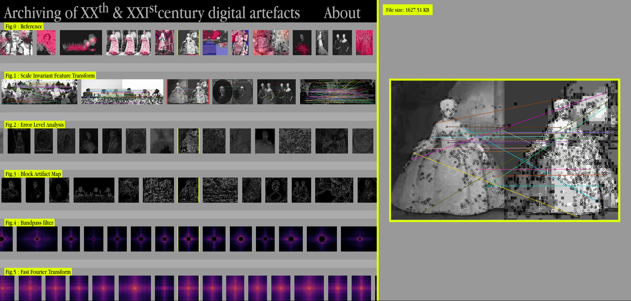The width and height of the screenshot is (631, 301).
Task: Select the yellow-highlighted grayscale gown Reference thumbnail
Action: pos(189,42)
